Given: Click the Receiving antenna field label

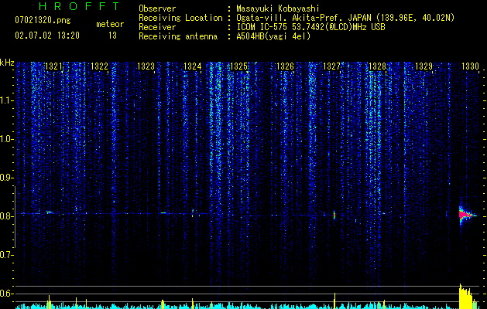Looking at the screenshot, I should 178,36.
